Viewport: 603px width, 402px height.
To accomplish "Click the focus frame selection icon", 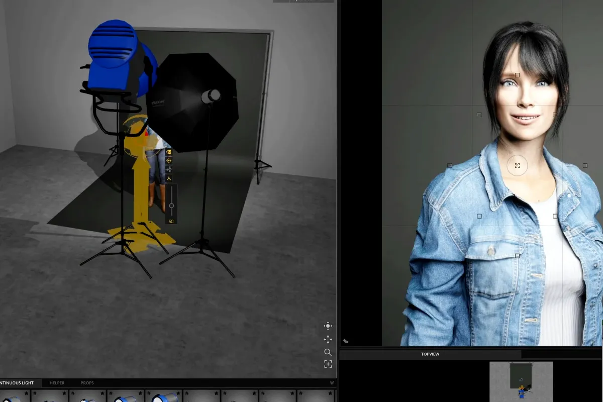I will click(x=328, y=364).
